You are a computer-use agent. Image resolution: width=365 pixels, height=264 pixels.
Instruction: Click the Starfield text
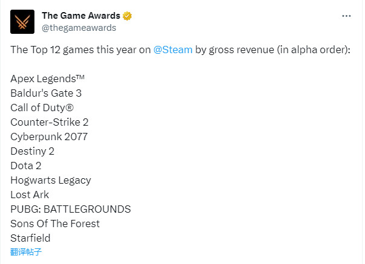click(x=30, y=238)
